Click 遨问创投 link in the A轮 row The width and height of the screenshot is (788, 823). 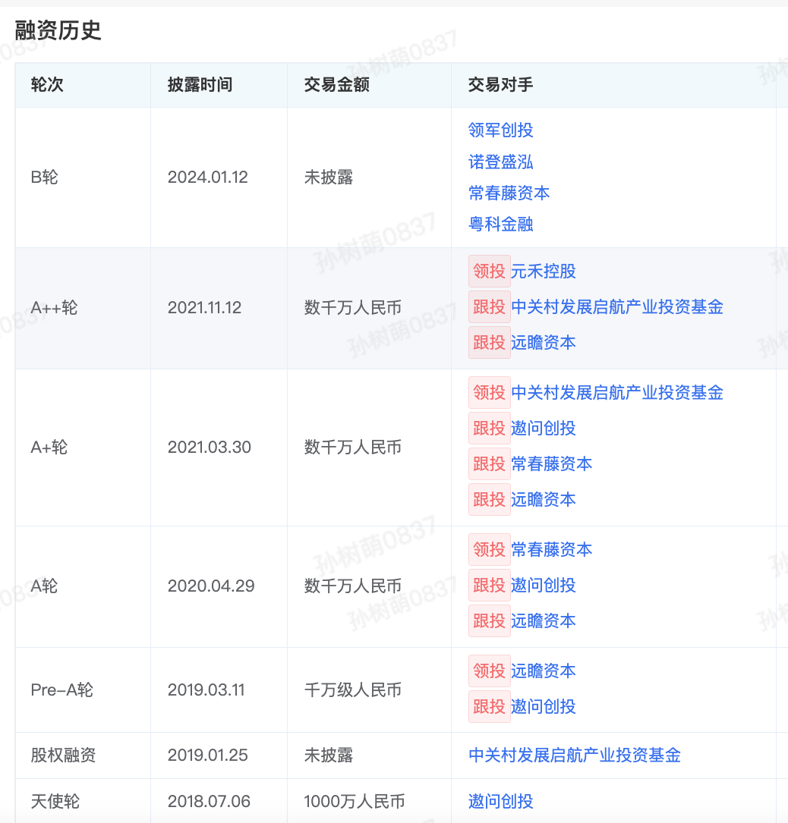tap(544, 586)
